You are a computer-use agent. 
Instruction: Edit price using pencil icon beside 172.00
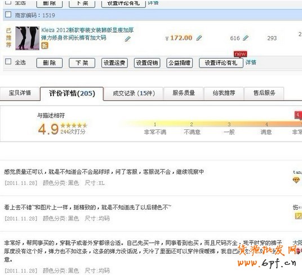point(199,38)
